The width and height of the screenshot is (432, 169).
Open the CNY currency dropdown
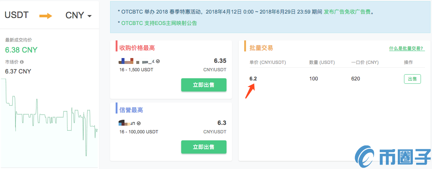click(x=79, y=16)
